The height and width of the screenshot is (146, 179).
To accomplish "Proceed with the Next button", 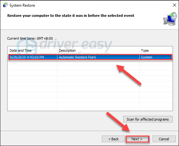I will [137, 139].
